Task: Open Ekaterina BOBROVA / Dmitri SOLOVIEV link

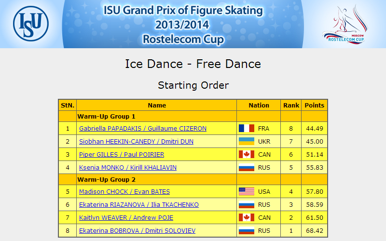Action: (137, 231)
